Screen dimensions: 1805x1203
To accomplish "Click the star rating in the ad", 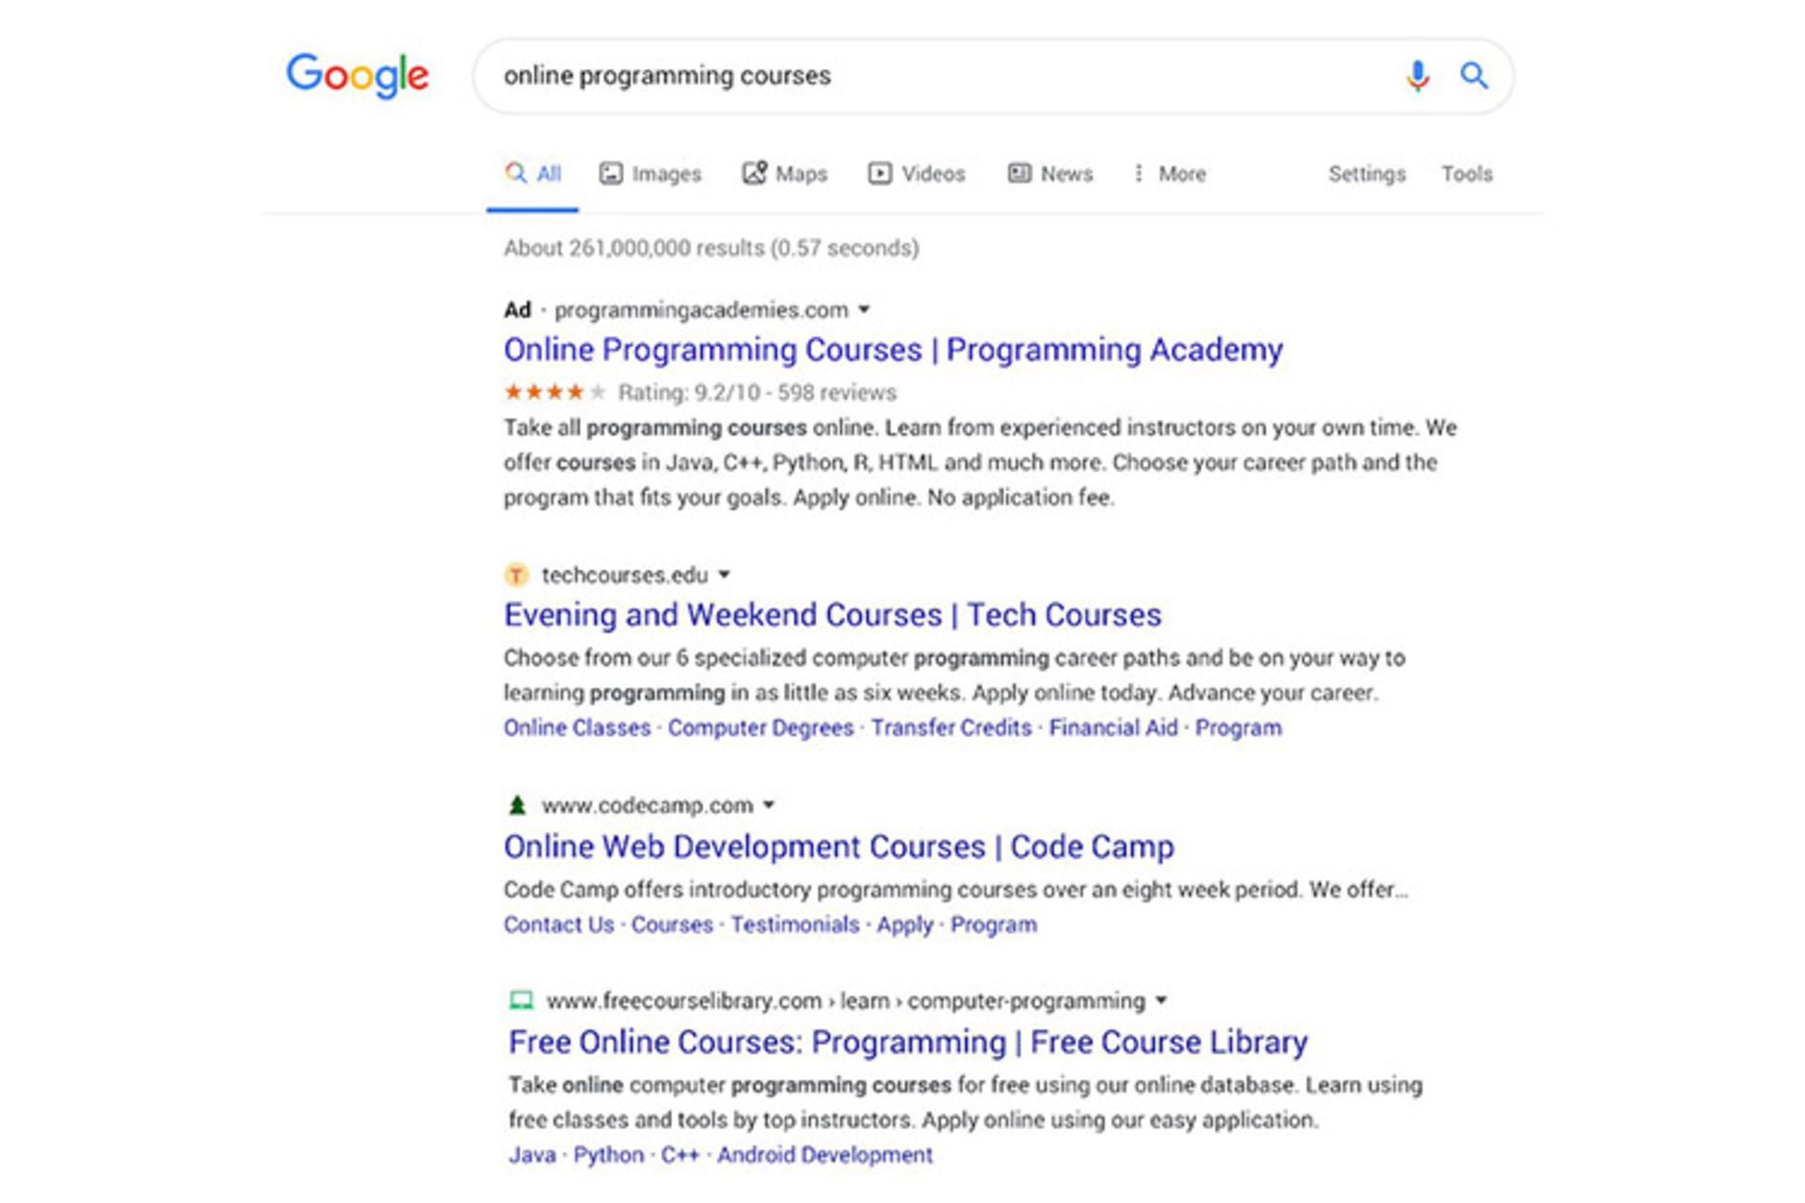I will click(x=554, y=392).
